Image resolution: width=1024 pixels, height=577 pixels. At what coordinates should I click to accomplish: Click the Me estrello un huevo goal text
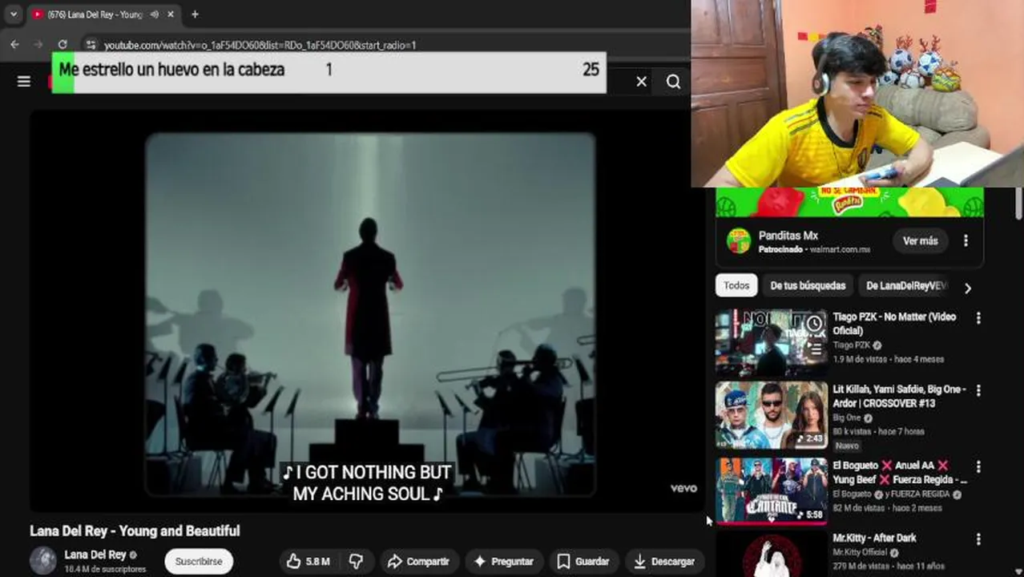coord(171,70)
